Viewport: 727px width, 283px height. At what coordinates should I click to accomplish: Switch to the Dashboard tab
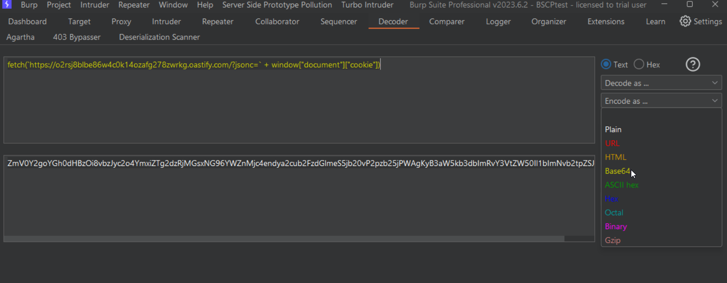tap(27, 21)
